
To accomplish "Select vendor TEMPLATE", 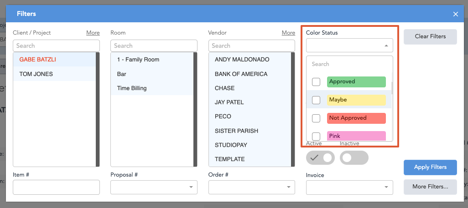I will click(250, 159).
